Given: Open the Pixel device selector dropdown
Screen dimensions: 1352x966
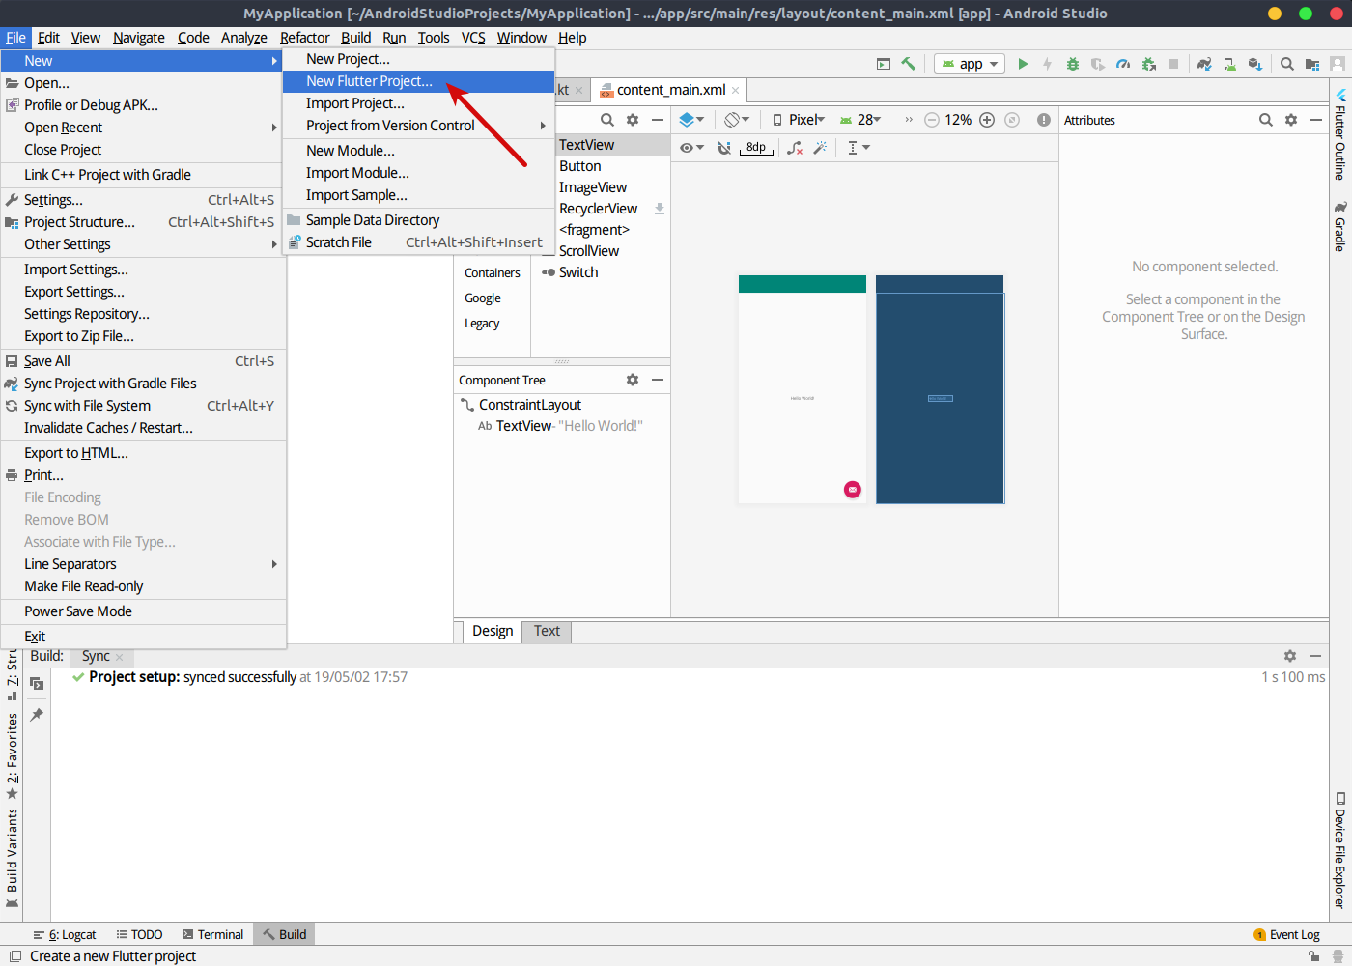Looking at the screenshot, I should point(799,120).
